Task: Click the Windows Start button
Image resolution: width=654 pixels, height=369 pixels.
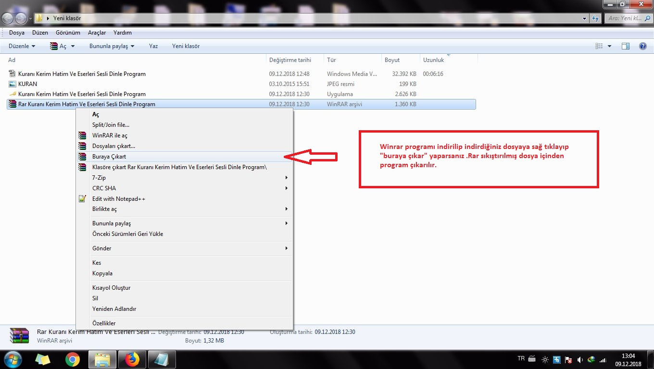Action: point(13,359)
